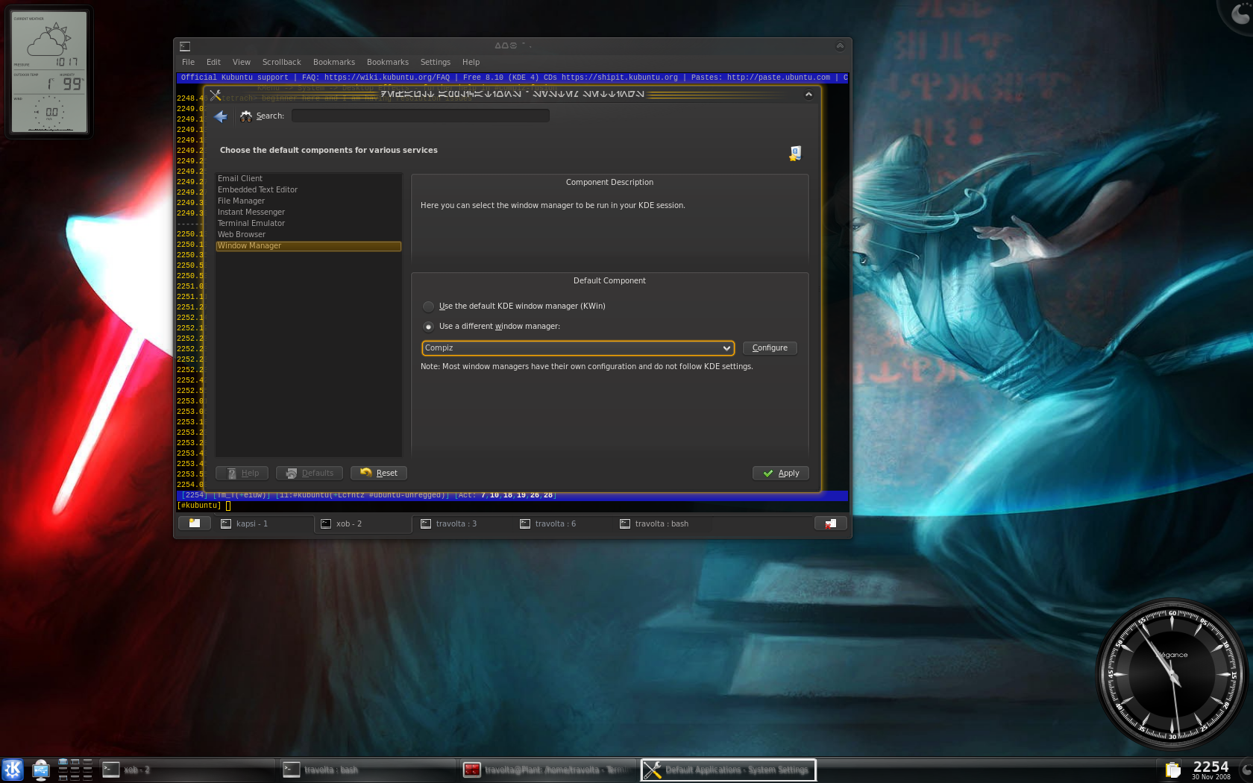
Task: Click the default applications module star icon
Action: click(795, 153)
